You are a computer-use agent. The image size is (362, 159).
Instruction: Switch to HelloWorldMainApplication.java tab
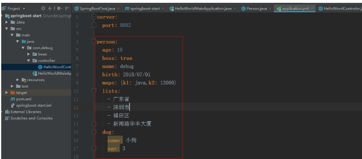click(x=203, y=8)
